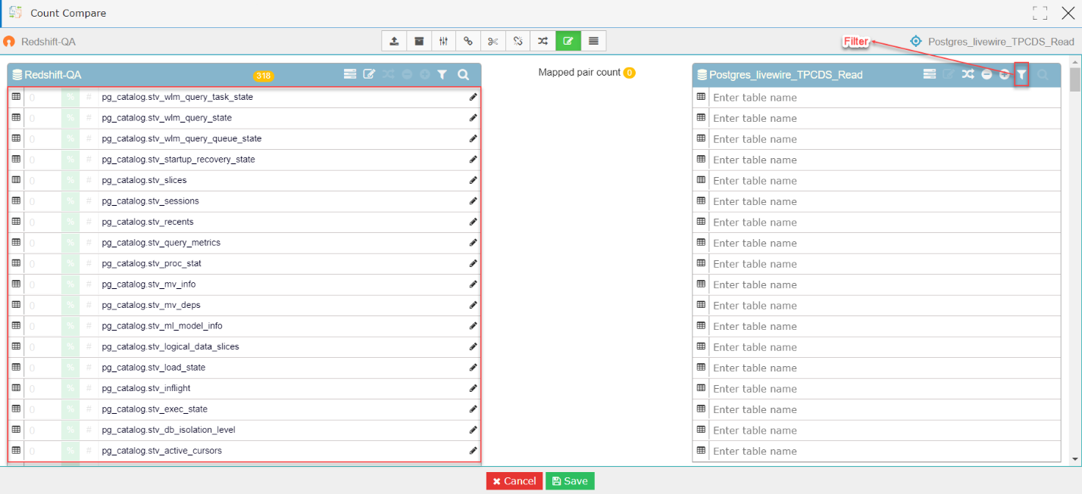Click rows view icon in Redshift-QA header
1082x494 pixels.
pos(349,74)
